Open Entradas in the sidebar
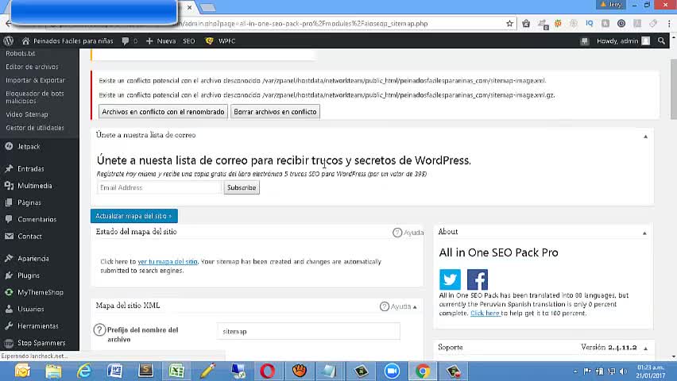The image size is (677, 381). pyautogui.click(x=30, y=169)
